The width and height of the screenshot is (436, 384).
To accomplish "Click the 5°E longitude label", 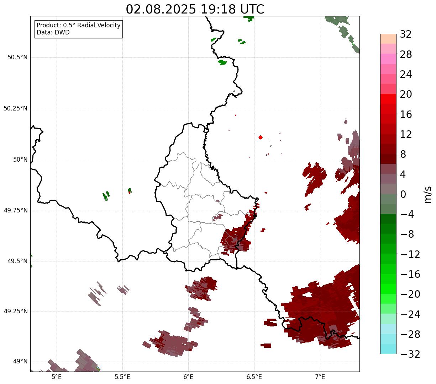I will pos(57,377).
